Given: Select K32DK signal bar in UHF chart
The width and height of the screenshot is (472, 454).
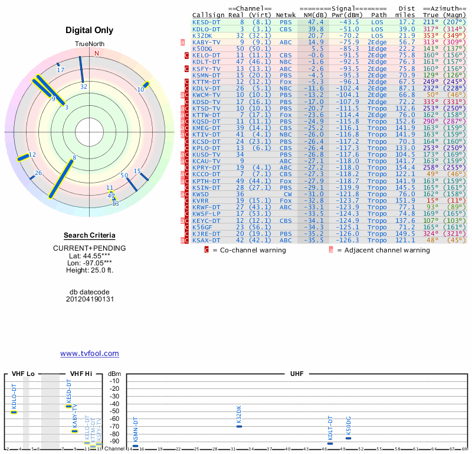Looking at the screenshot, I should tap(239, 426).
